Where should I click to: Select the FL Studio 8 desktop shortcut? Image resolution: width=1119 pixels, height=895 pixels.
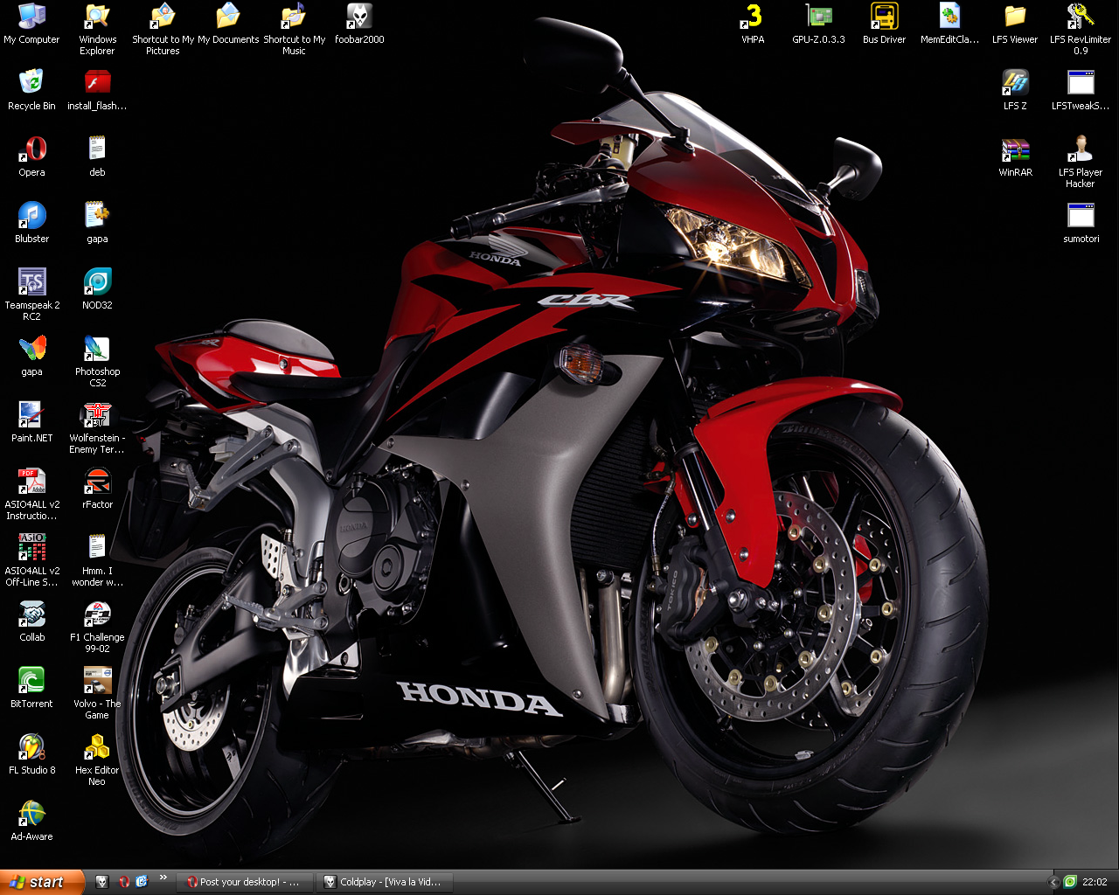(31, 755)
